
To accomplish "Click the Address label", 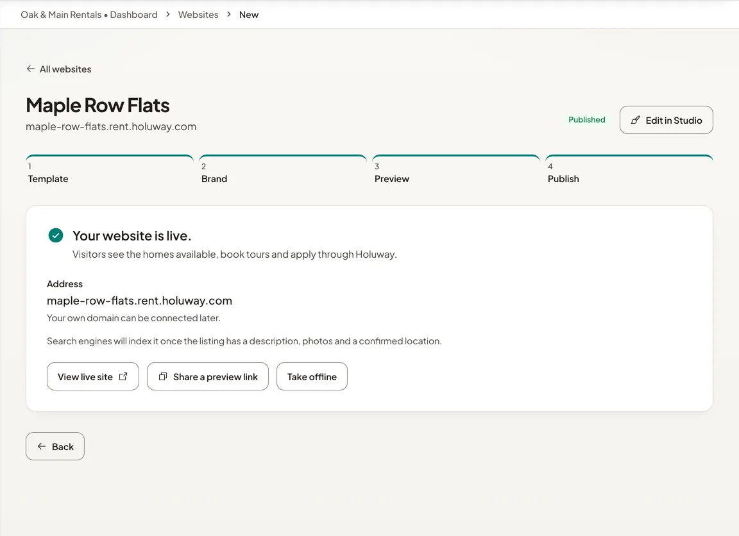I will click(65, 284).
